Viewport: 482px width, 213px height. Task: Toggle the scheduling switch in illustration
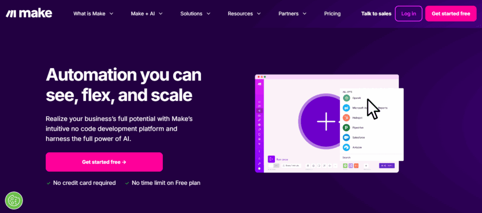[x=273, y=166]
